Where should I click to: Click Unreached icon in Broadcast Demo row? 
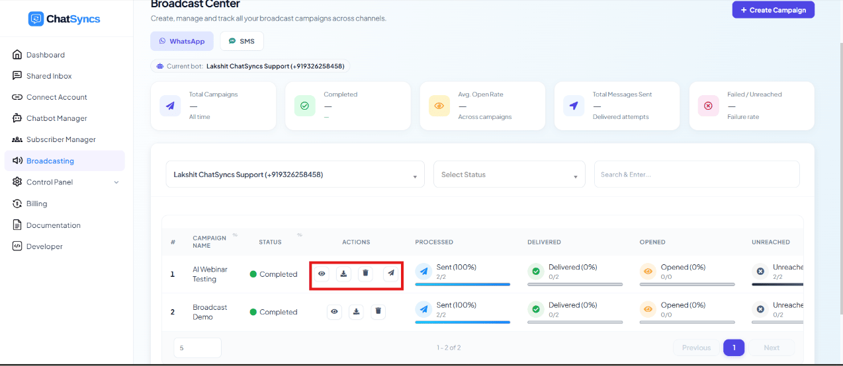pos(760,309)
